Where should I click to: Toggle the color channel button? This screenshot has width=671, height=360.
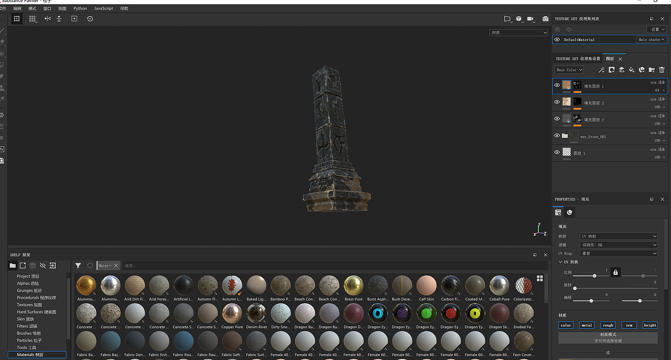(x=566, y=325)
